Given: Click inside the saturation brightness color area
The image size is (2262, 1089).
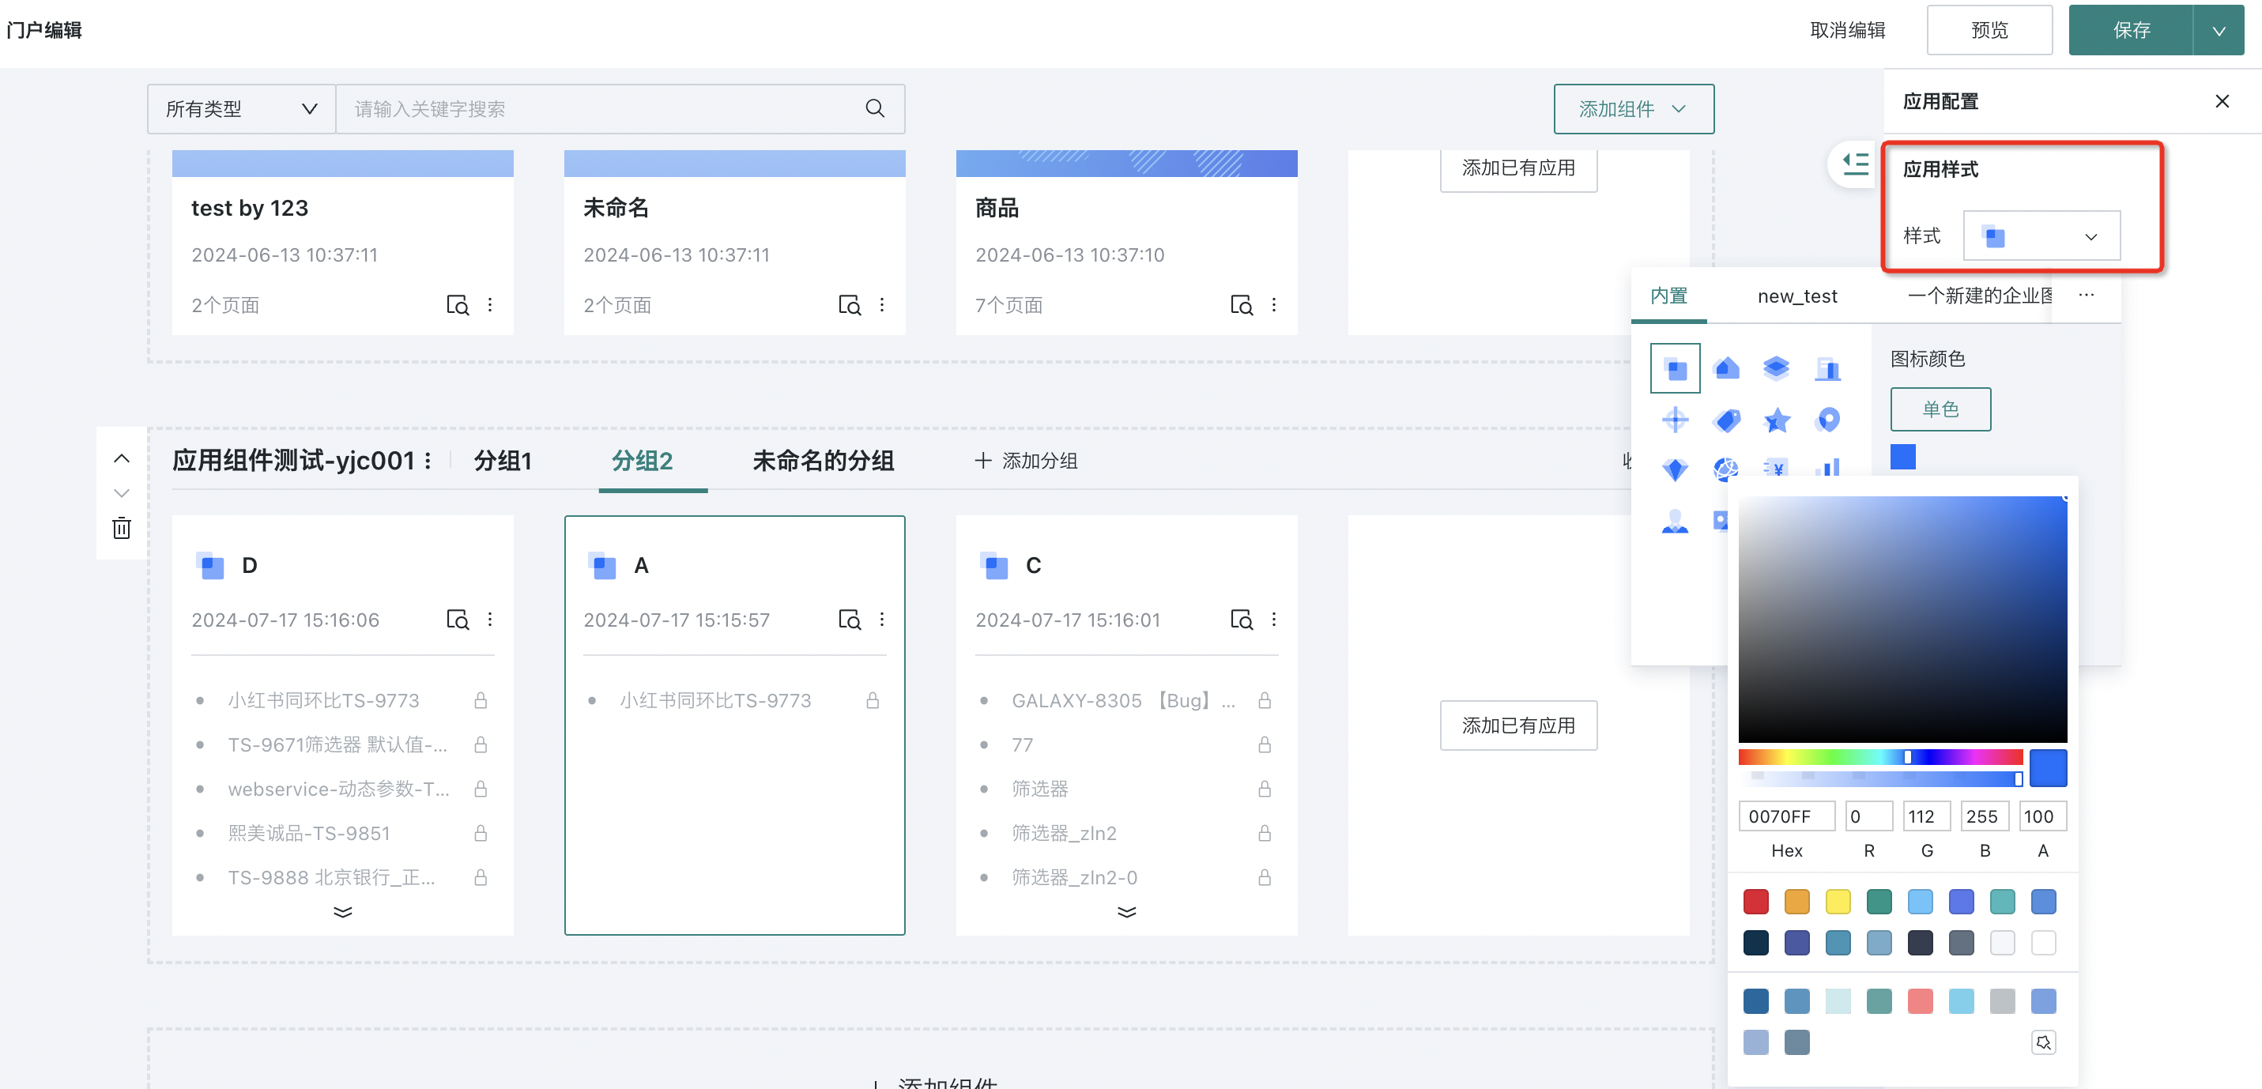Looking at the screenshot, I should point(1902,619).
